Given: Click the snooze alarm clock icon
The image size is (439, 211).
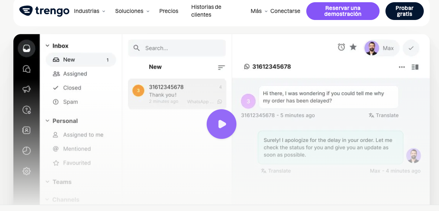Looking at the screenshot, I should [x=341, y=47].
